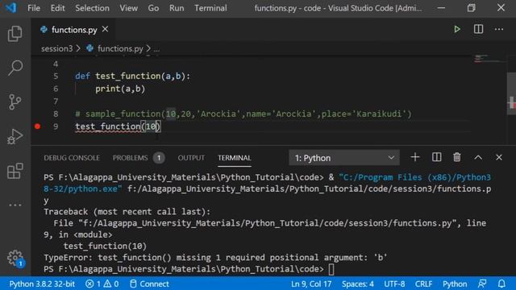
Task: Expand the breadcrumb ellipsis symbol
Action: click(156, 49)
